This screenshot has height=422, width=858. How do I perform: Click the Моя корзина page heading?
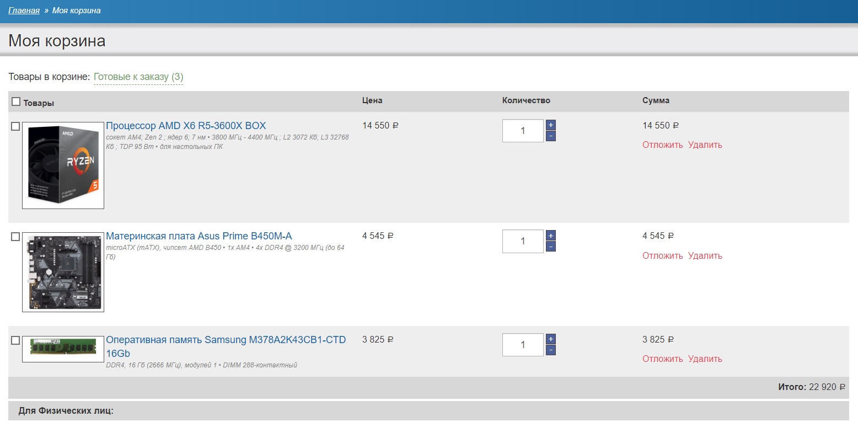pos(57,41)
